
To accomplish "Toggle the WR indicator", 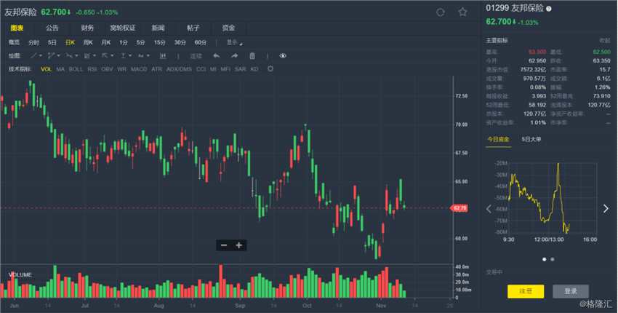I will pyautogui.click(x=122, y=69).
